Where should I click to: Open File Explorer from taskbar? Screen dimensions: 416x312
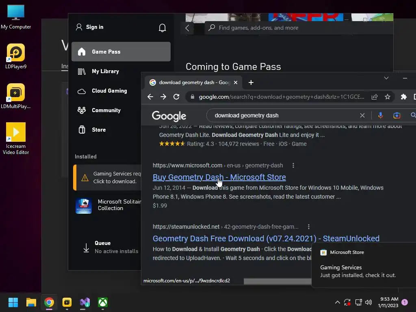coord(31,302)
